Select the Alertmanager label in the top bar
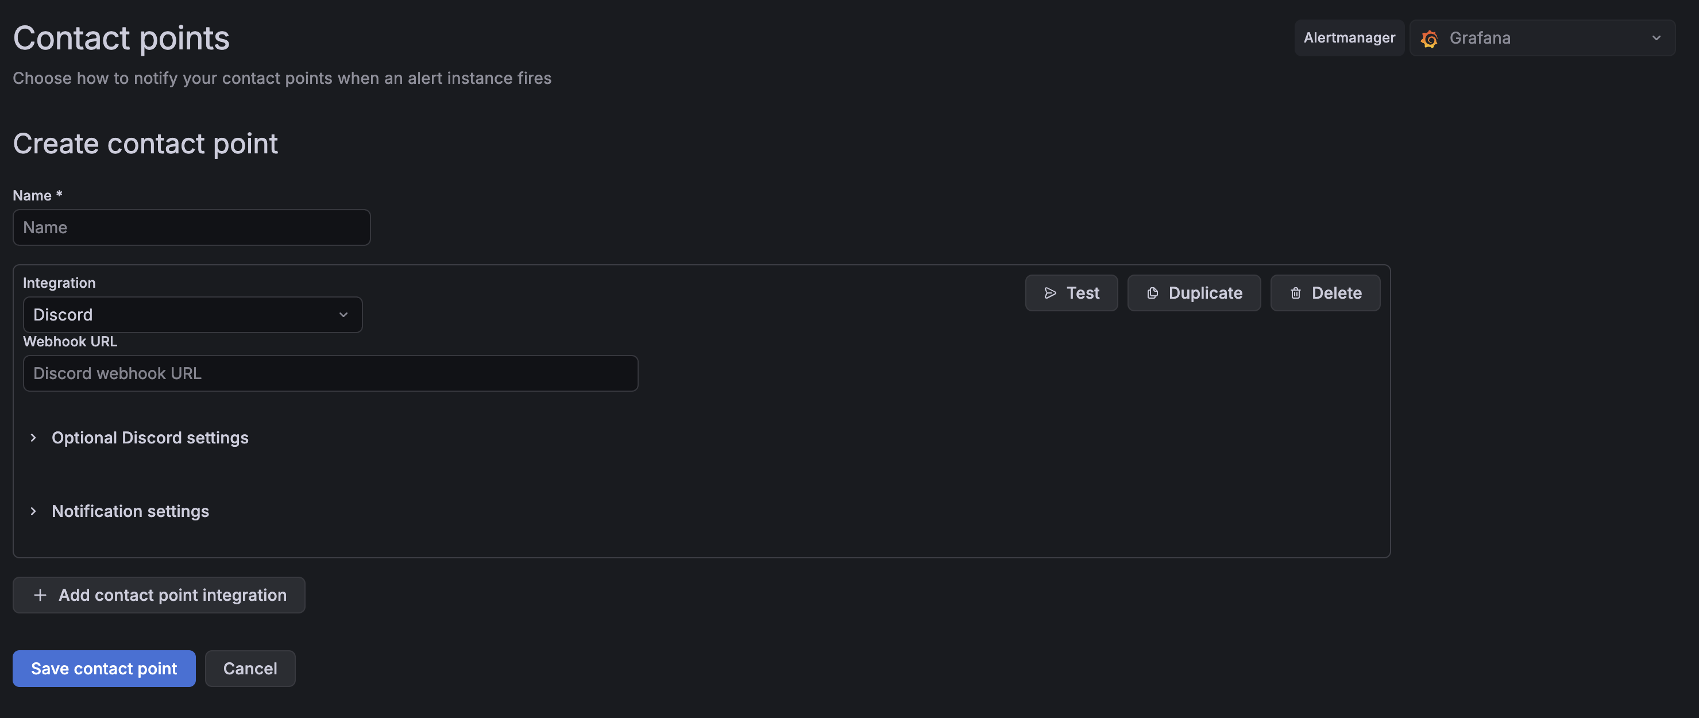The image size is (1699, 718). 1349,37
